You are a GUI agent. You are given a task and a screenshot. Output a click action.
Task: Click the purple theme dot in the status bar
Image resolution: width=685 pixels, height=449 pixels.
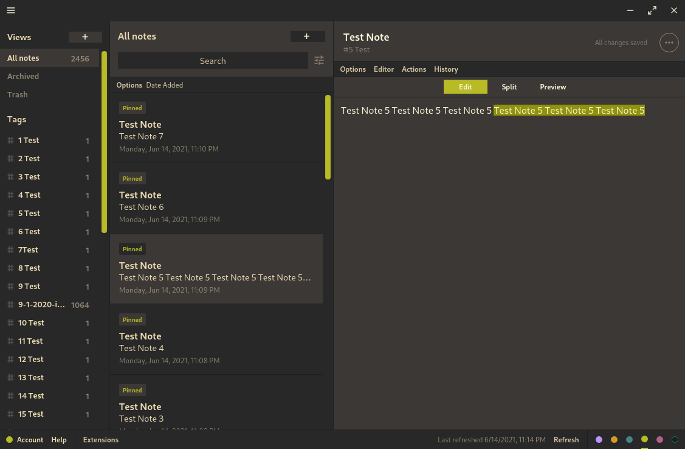[x=599, y=439]
